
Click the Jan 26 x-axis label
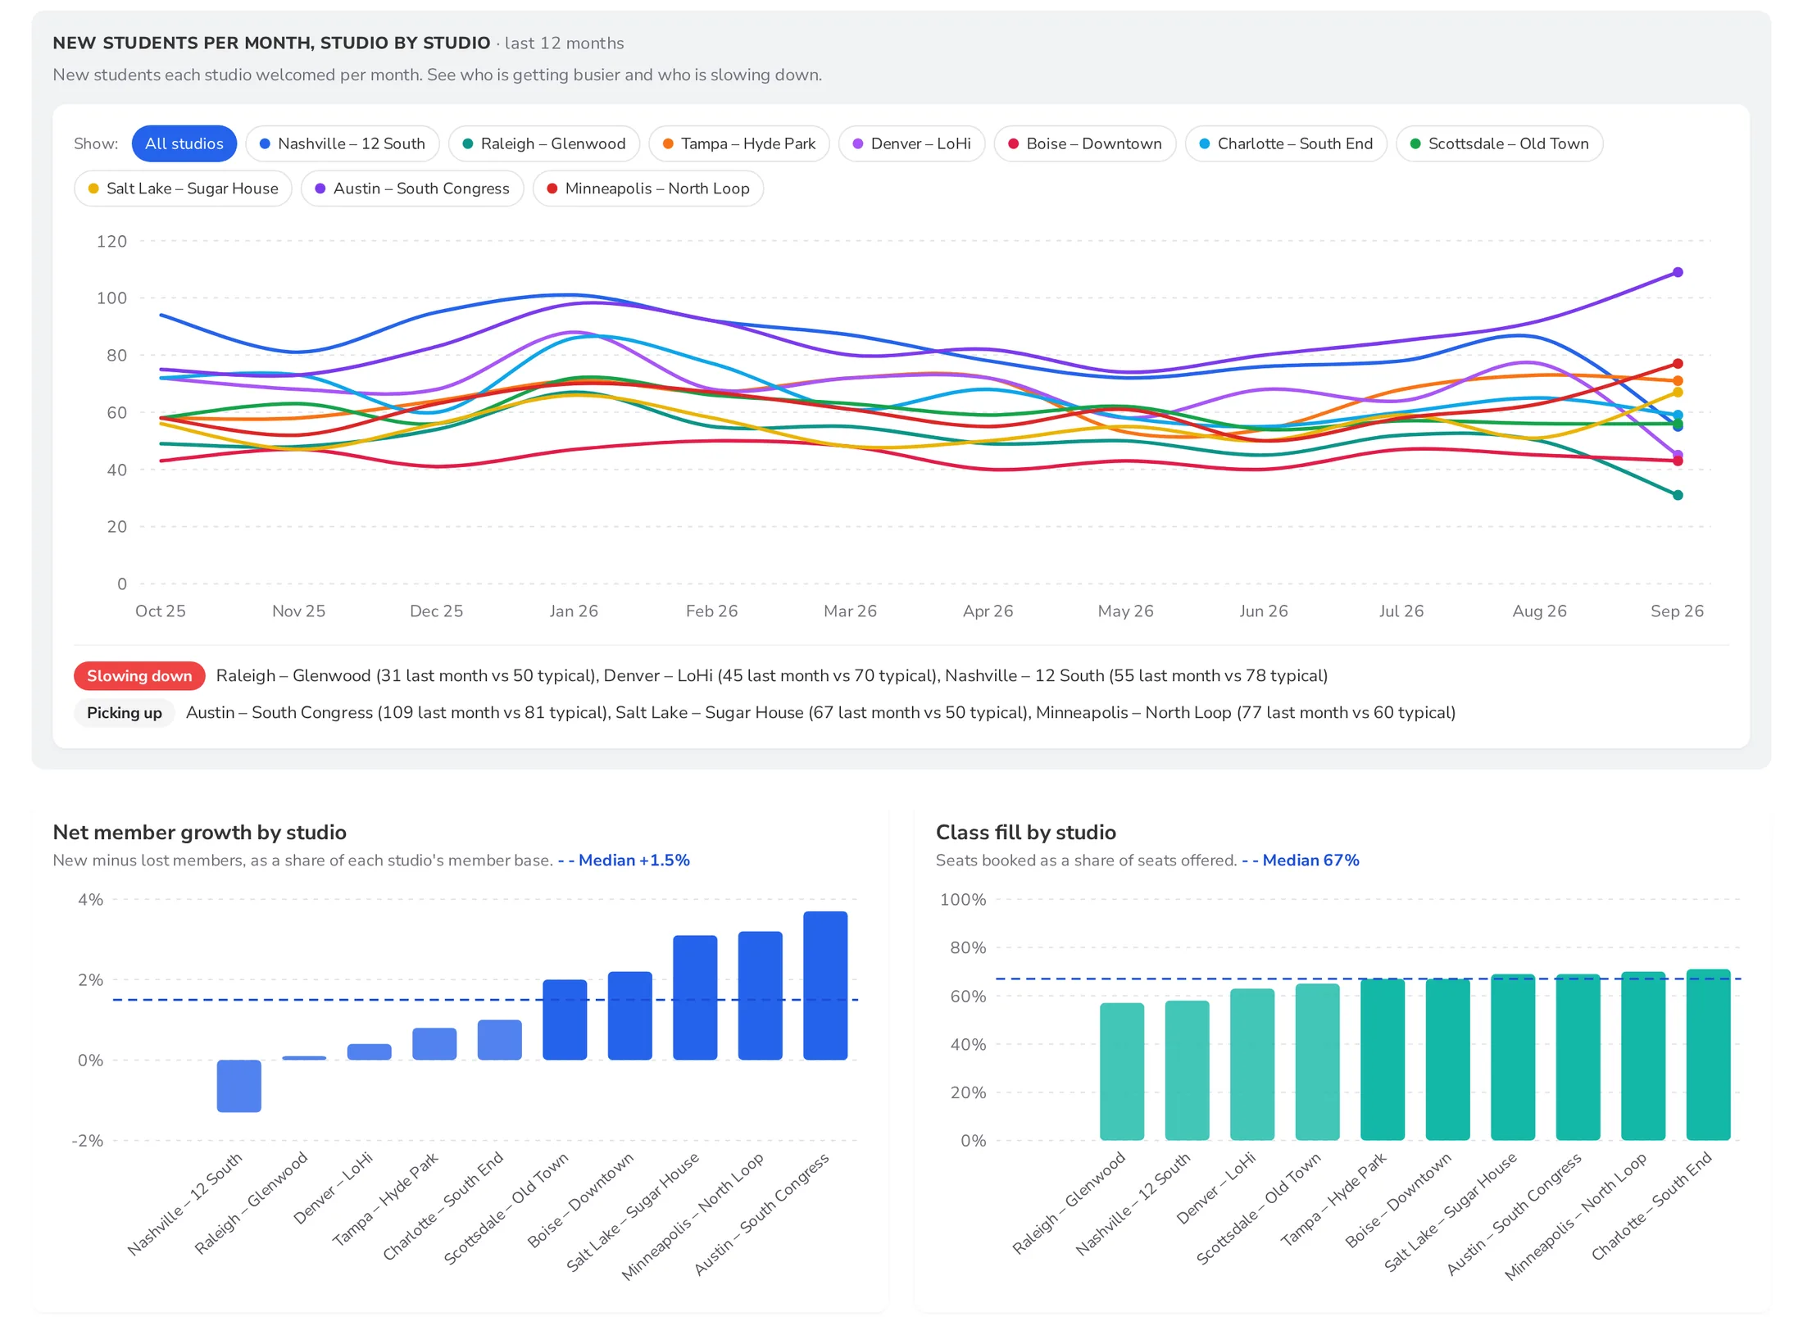[574, 611]
